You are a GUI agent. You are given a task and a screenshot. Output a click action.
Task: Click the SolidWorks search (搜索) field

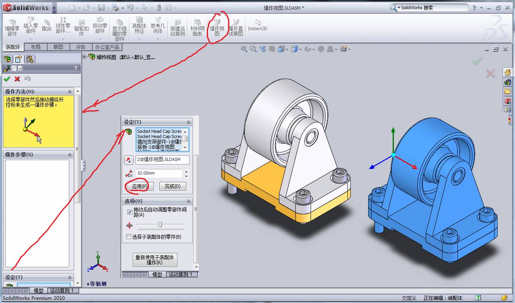coord(428,8)
